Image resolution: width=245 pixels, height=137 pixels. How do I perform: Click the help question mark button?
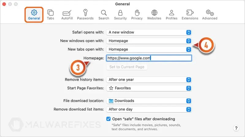pyautogui.click(x=236, y=128)
